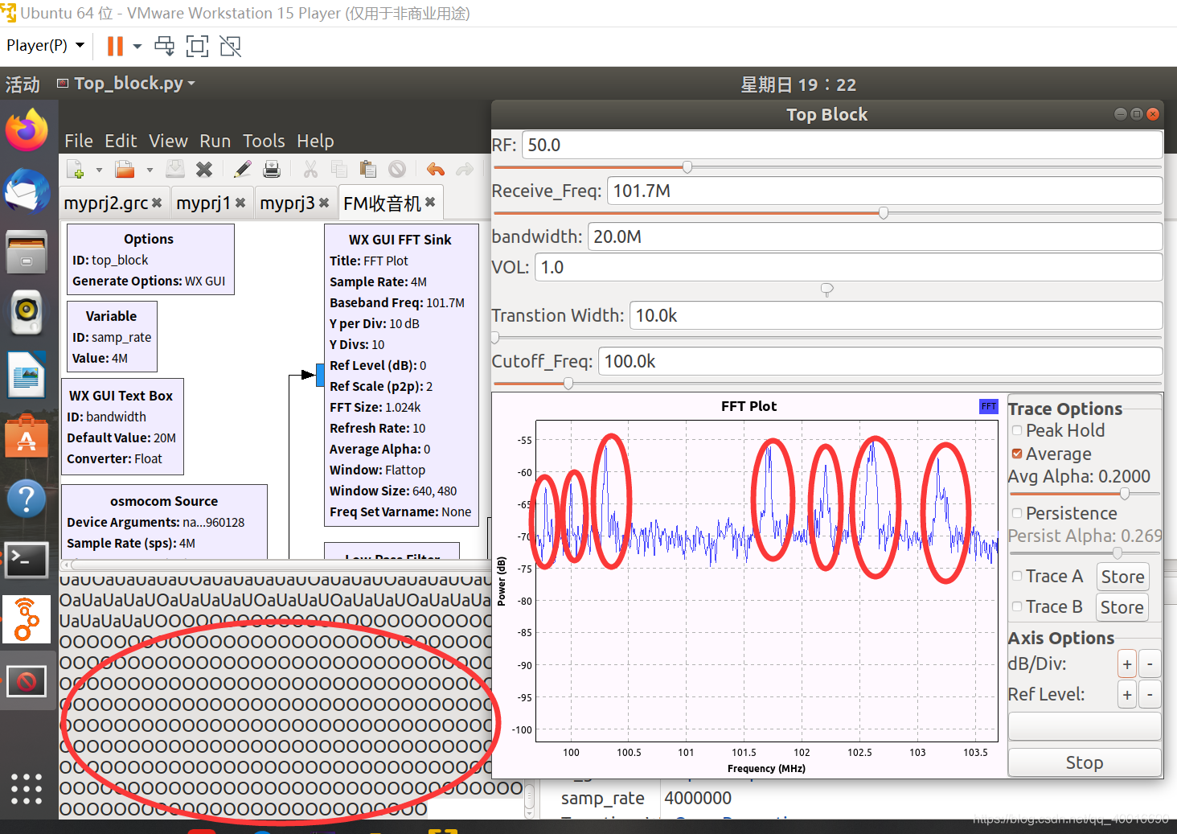Click the Avg Alpha slider handle

tap(1125, 493)
